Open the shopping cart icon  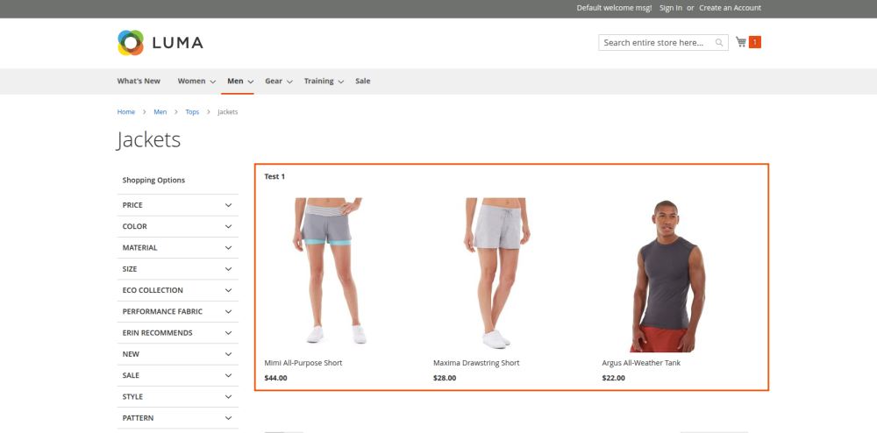741,42
